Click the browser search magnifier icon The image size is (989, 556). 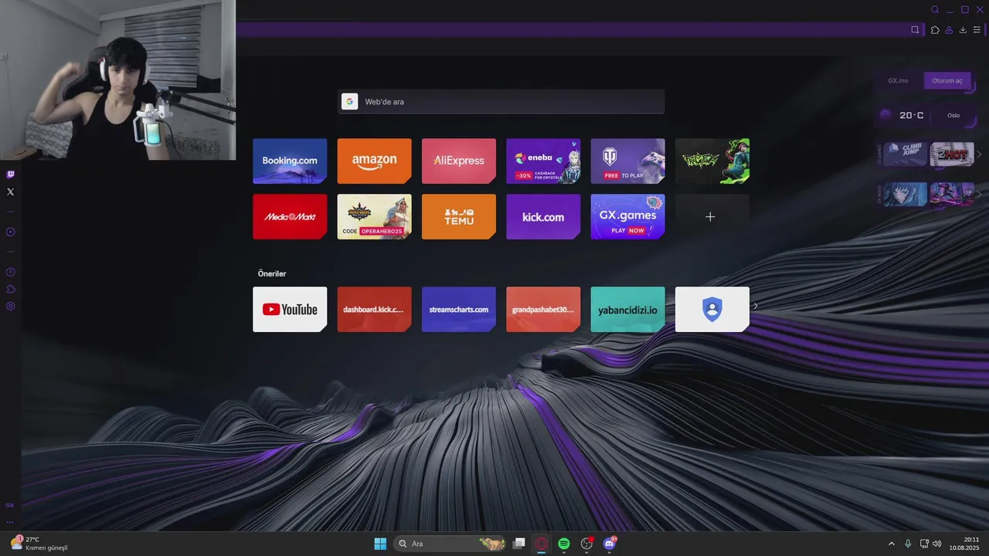coord(935,9)
